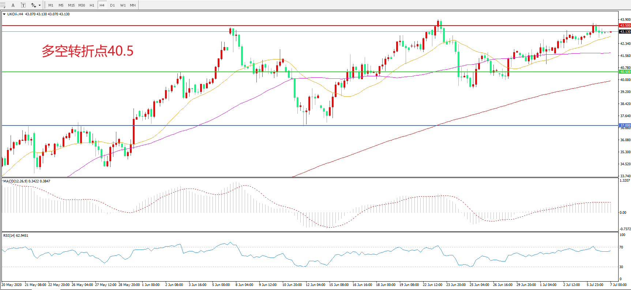Select the Text 'A' drawing tool
This screenshot has height=290, width=631.
point(13,5)
